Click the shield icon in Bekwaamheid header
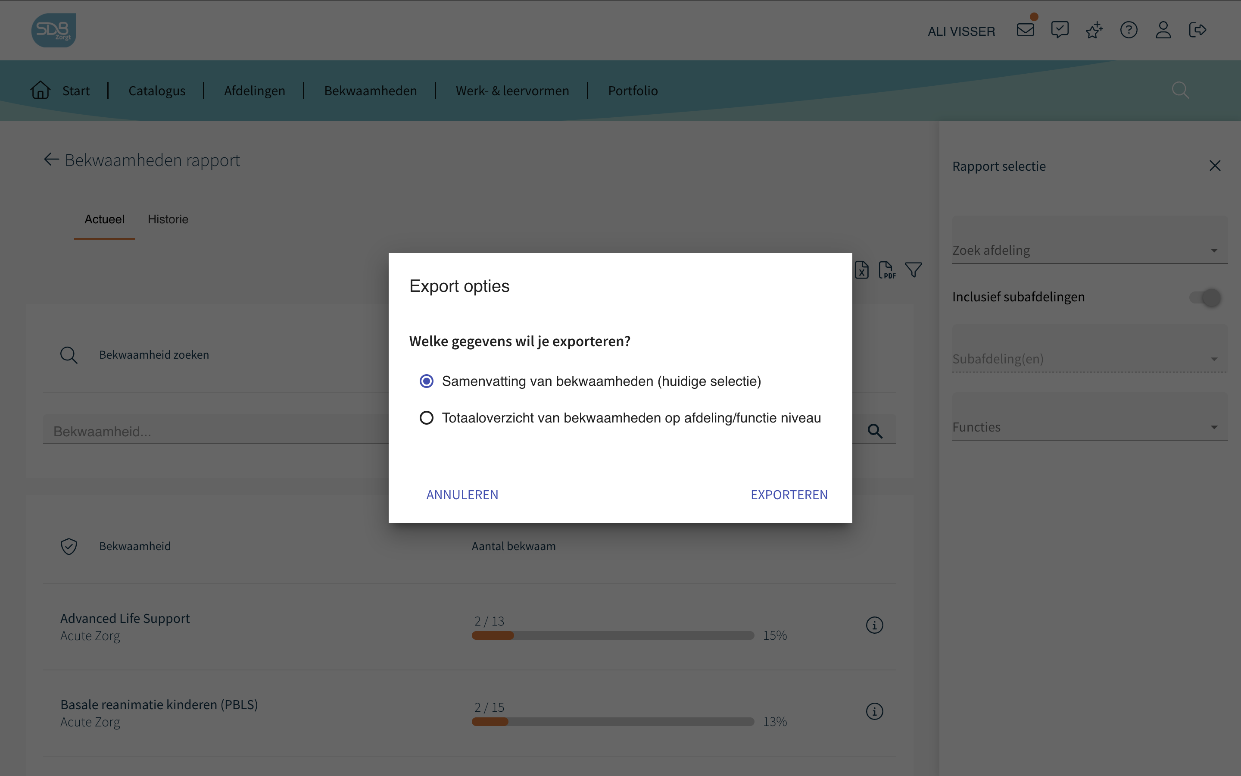Image resolution: width=1241 pixels, height=776 pixels. [69, 547]
